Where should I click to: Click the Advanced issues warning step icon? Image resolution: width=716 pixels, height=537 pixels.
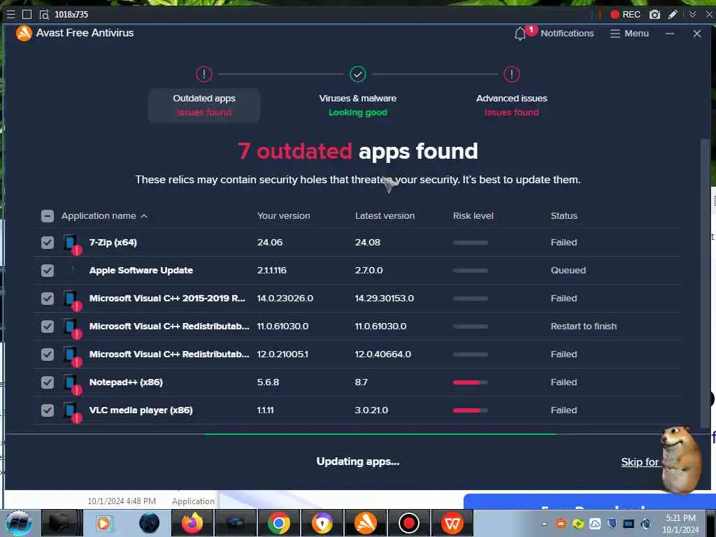511,74
